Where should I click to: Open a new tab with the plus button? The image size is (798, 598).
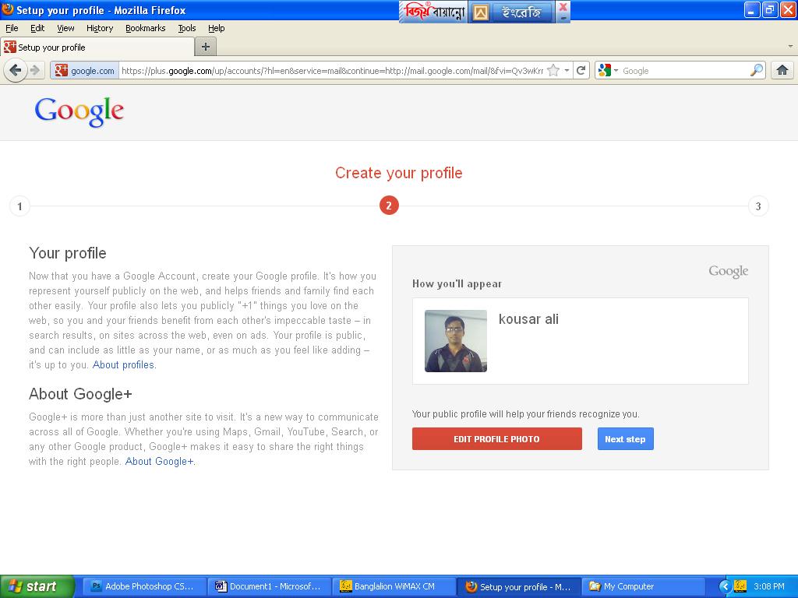point(205,47)
